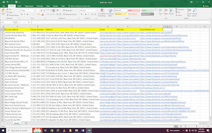Click the Find & Select magnifier
Viewport: 212px width, 133px height.
[x=195, y=11]
